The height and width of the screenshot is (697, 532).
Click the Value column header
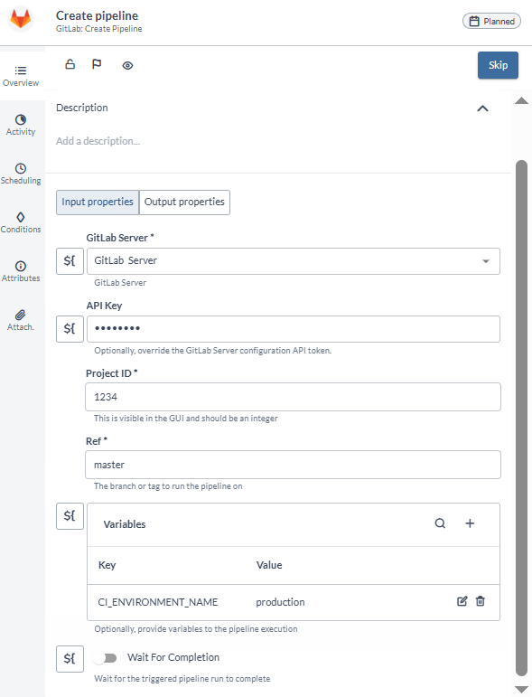point(269,565)
